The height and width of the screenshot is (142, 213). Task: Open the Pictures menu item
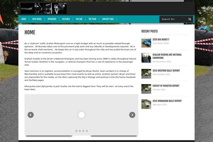66,19
